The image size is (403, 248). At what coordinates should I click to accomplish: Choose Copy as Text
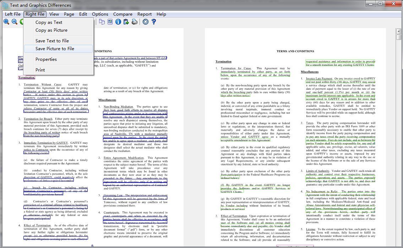click(x=58, y=22)
